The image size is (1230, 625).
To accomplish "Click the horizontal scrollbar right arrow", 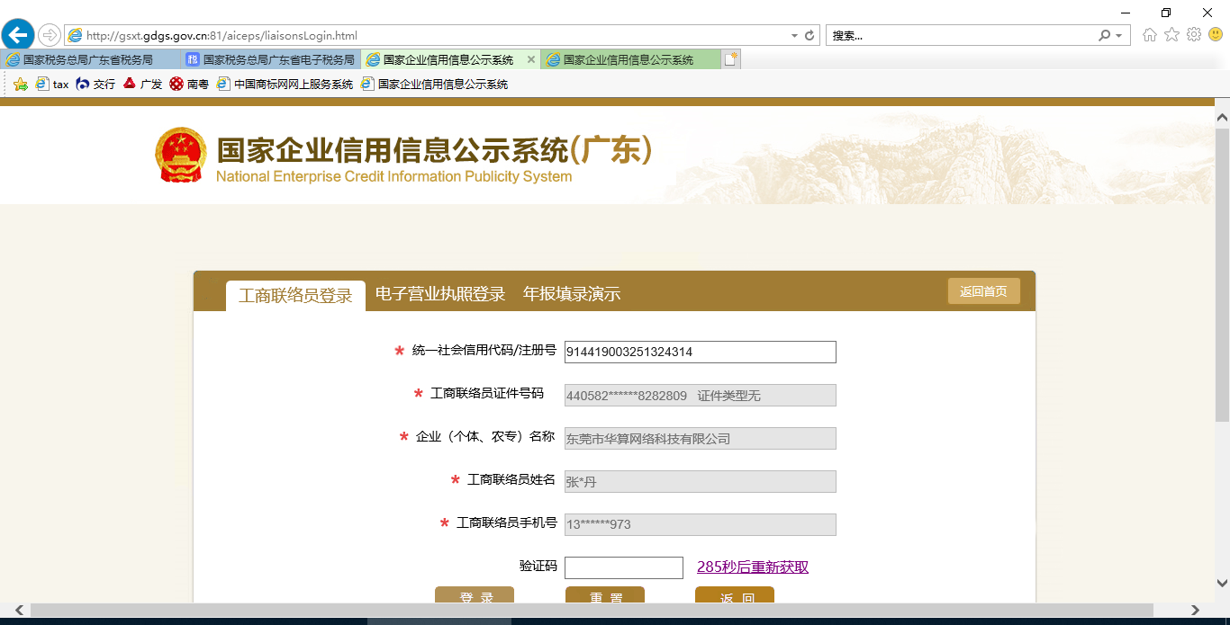I will pos(1194,611).
